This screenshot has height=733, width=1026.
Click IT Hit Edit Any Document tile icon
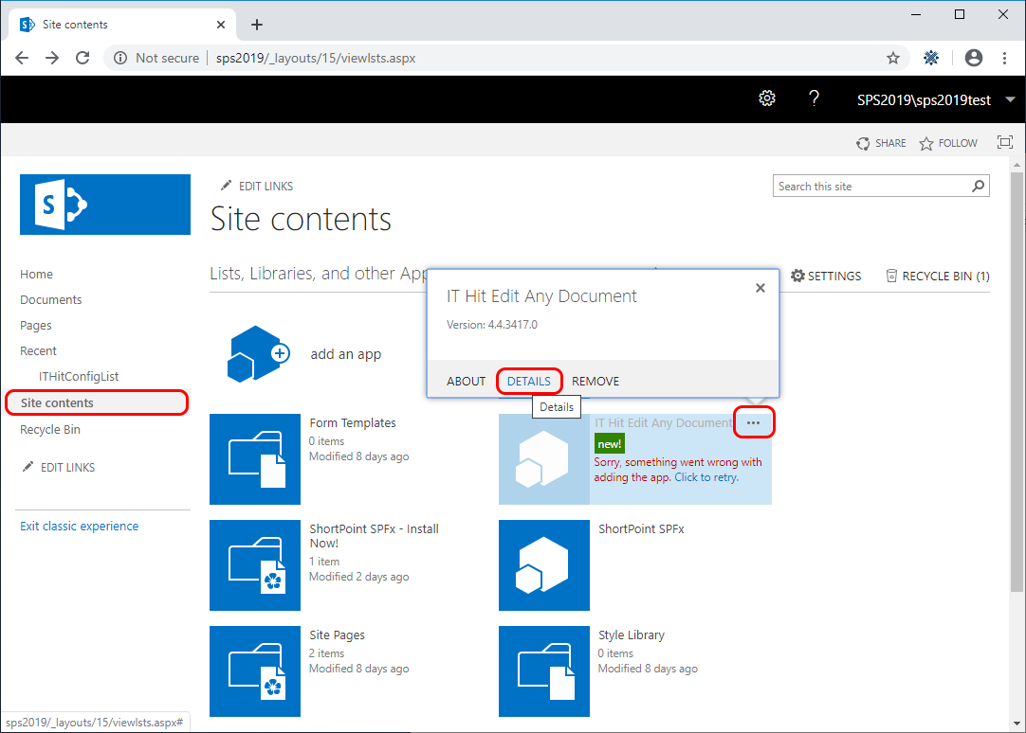[x=543, y=459]
